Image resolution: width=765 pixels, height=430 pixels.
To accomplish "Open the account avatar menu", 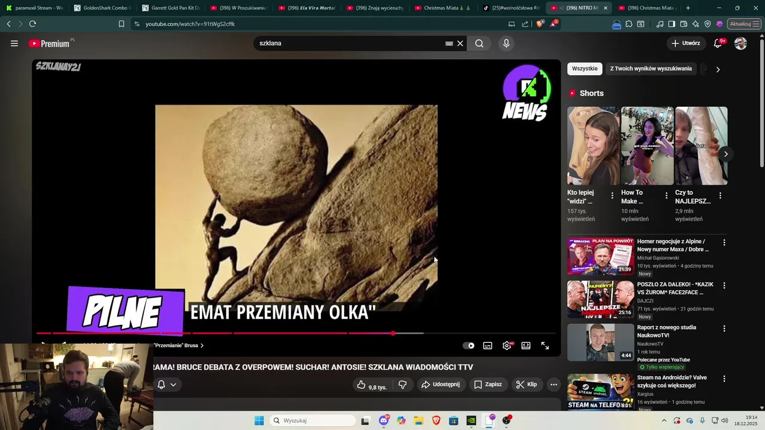I will [x=740, y=44].
